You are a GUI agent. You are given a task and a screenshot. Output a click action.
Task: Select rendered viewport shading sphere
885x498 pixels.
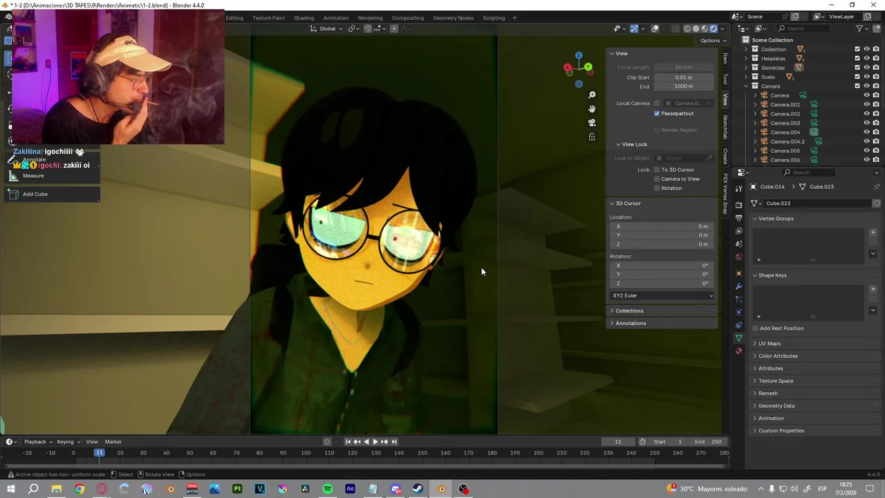[714, 28]
